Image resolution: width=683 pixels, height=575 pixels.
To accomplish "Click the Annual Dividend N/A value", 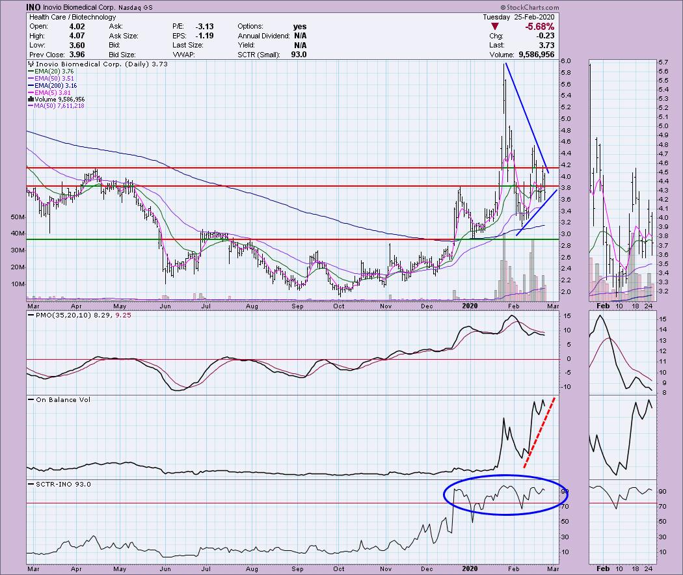I will pyautogui.click(x=300, y=36).
